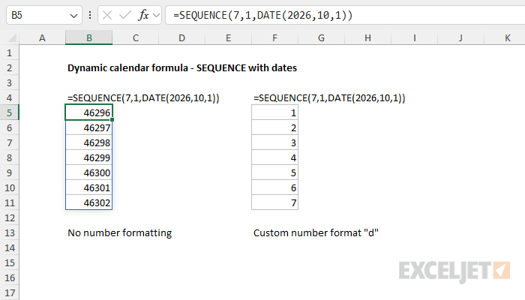Screen dimensions: 525x300
Task: Select column G header
Action: click(321, 37)
